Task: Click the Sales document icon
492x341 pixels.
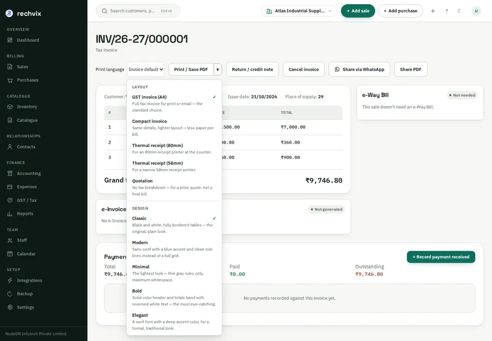Action: [x=10, y=66]
